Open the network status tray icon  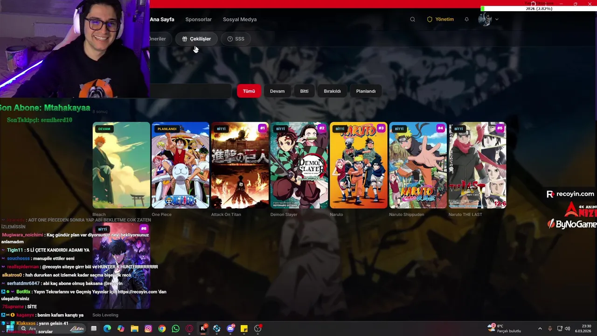pyautogui.click(x=560, y=329)
